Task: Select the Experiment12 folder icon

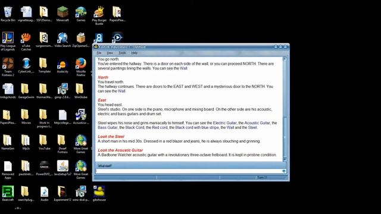Action: click(x=63, y=194)
